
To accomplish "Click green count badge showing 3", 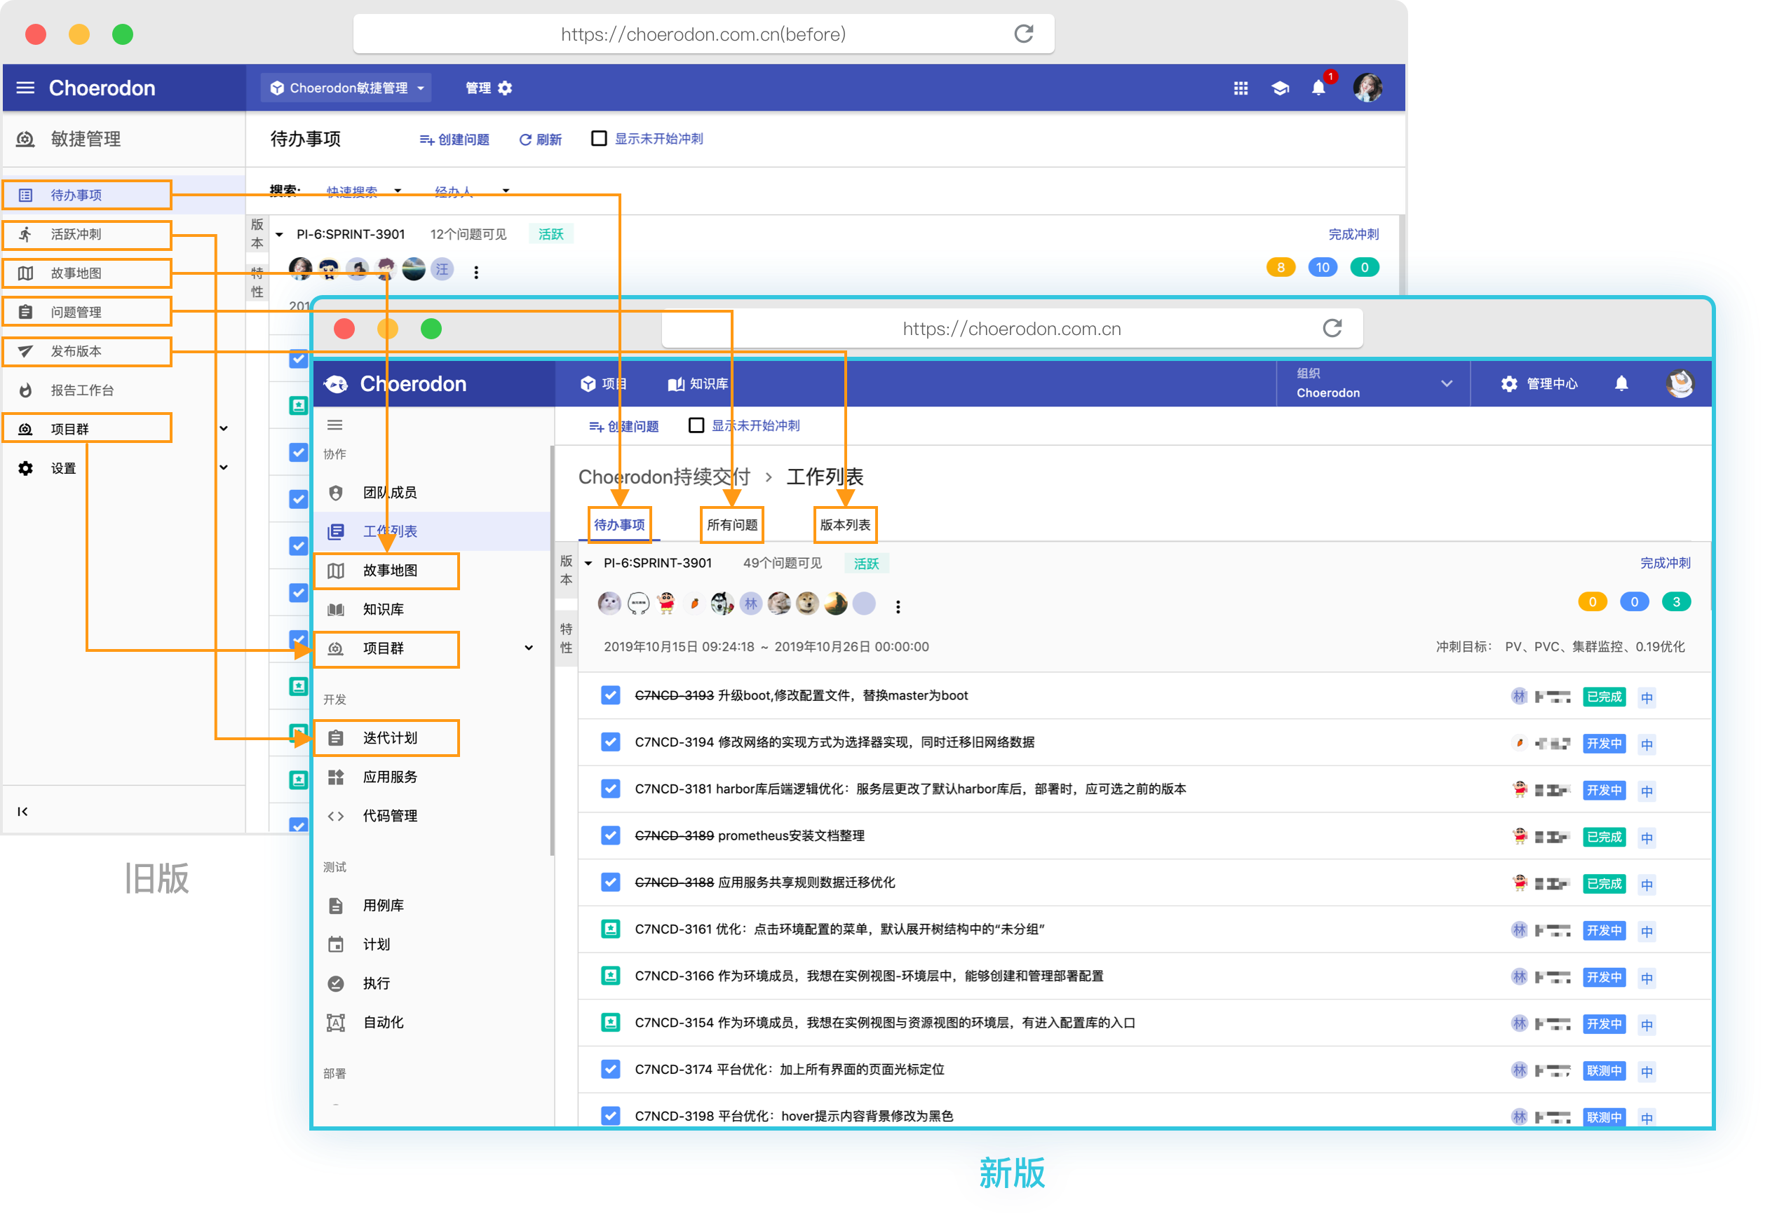I will click(1675, 601).
